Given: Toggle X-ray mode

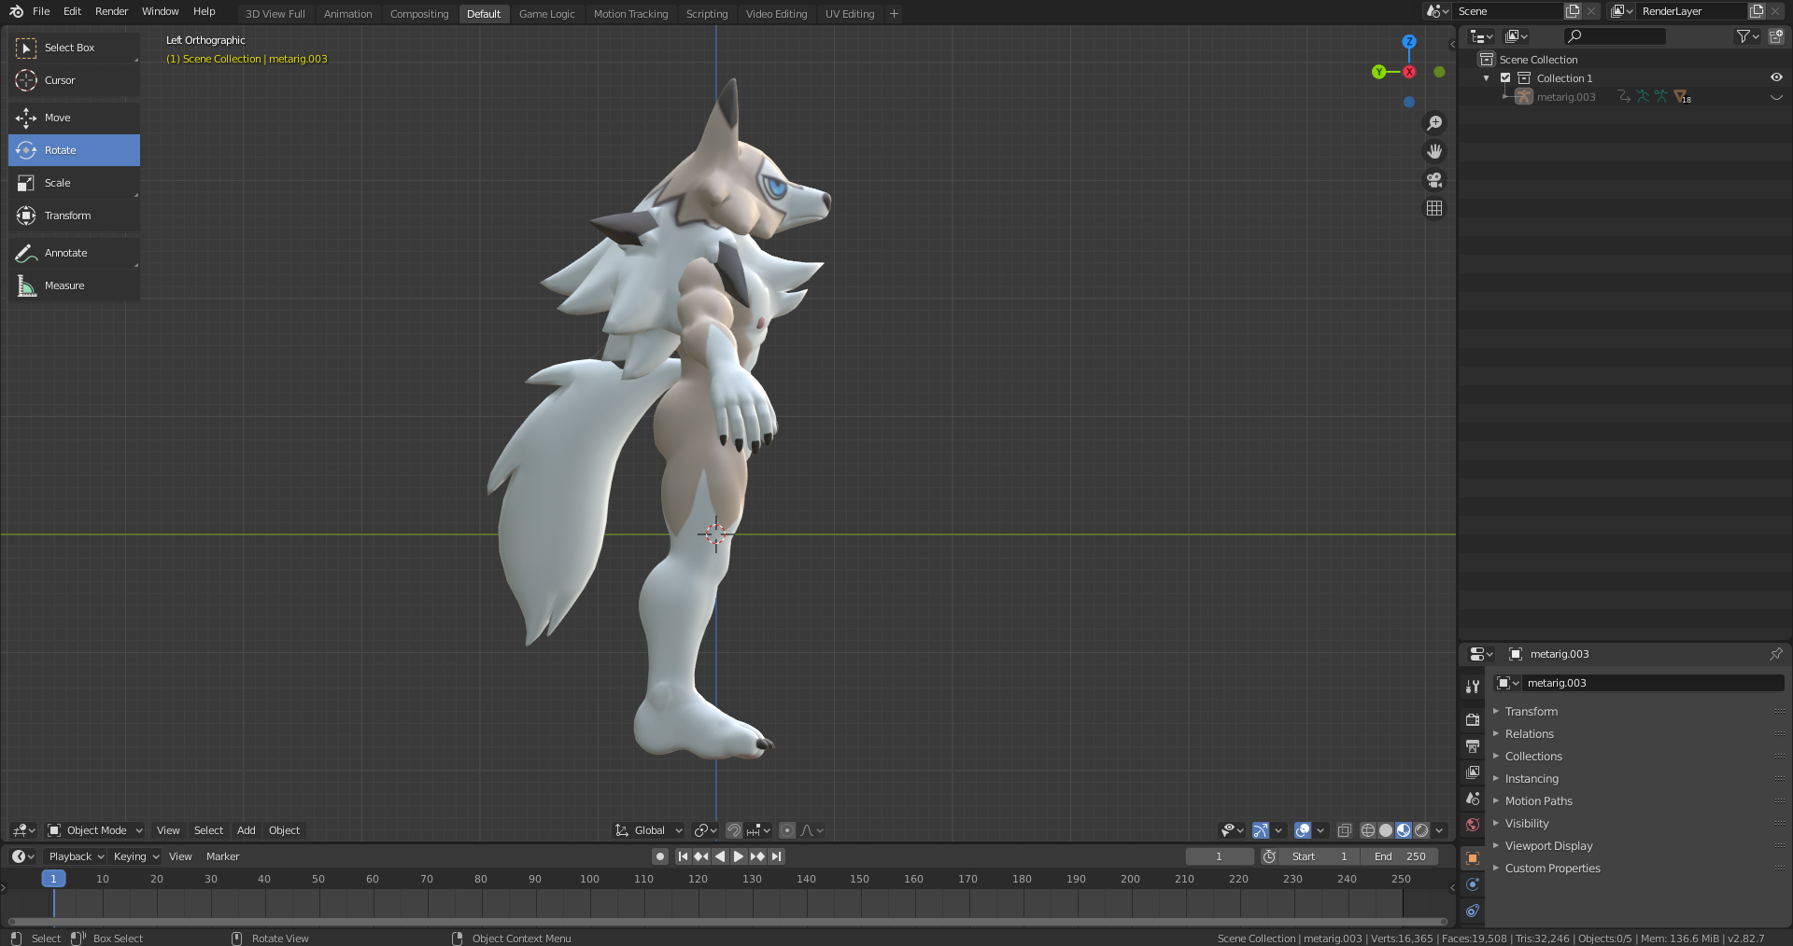Looking at the screenshot, I should tap(1345, 830).
